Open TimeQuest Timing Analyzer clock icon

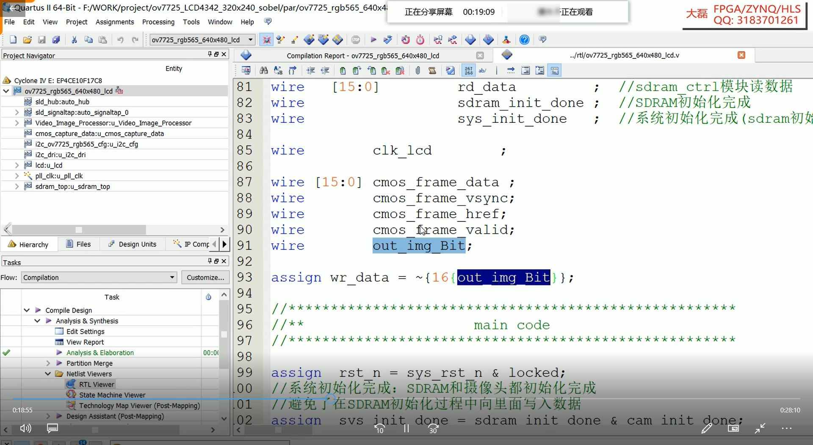click(420, 40)
